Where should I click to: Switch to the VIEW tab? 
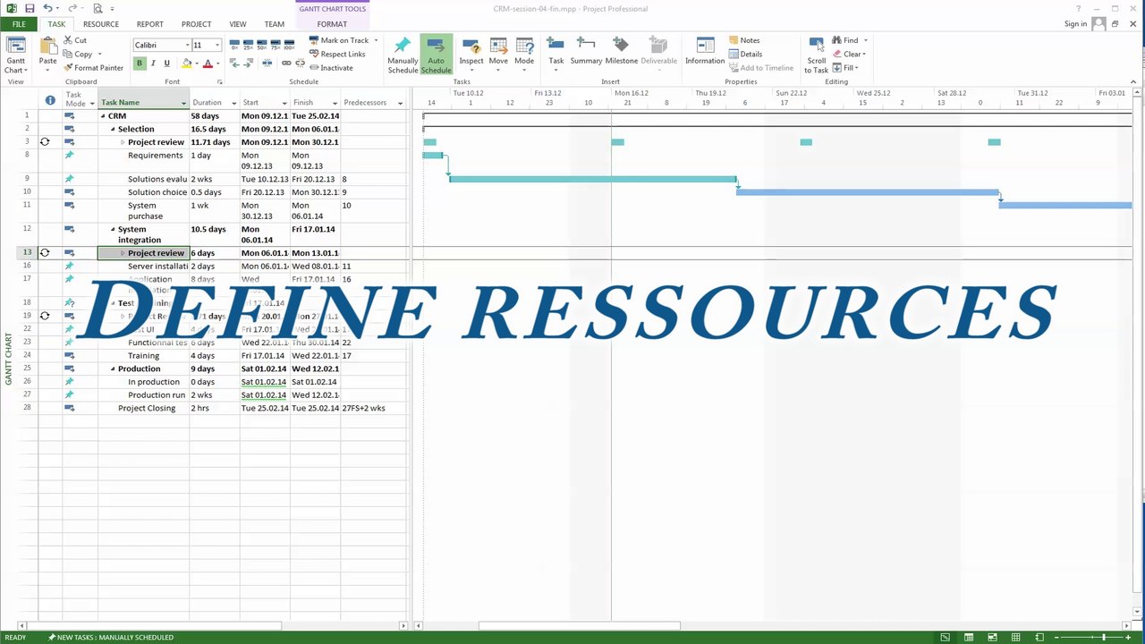[x=238, y=24]
